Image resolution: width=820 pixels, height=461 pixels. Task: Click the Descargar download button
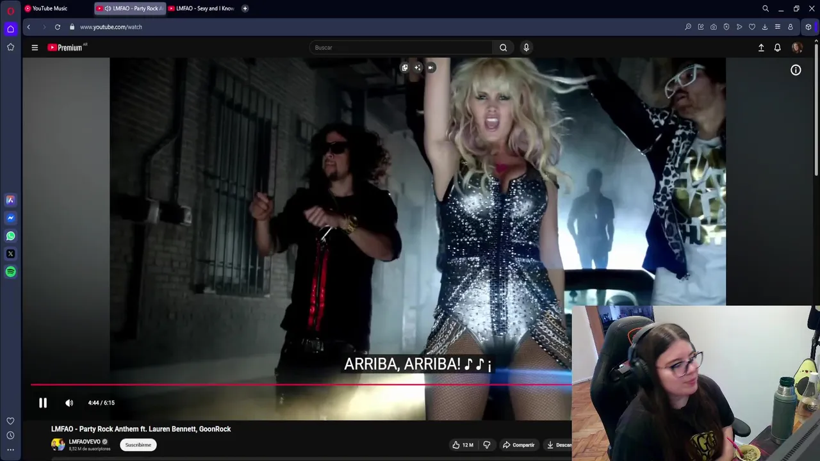(559, 445)
